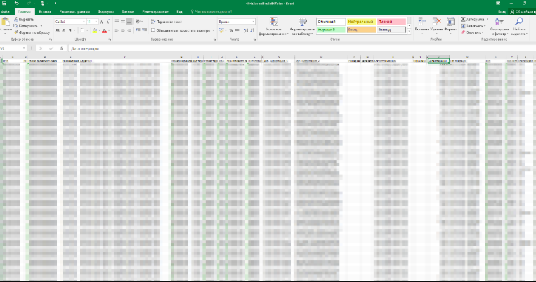Expand merge and center options arrow
Image resolution: width=536 pixels, height=282 pixels.
coord(213,30)
